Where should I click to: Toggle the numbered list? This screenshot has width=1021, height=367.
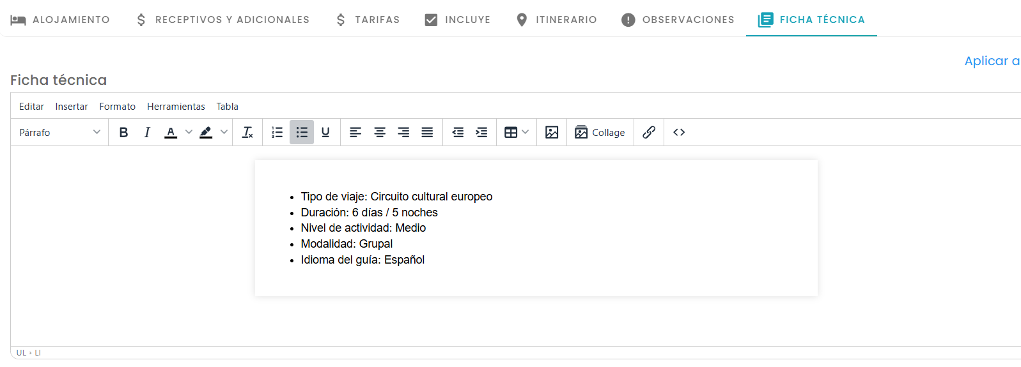(277, 132)
